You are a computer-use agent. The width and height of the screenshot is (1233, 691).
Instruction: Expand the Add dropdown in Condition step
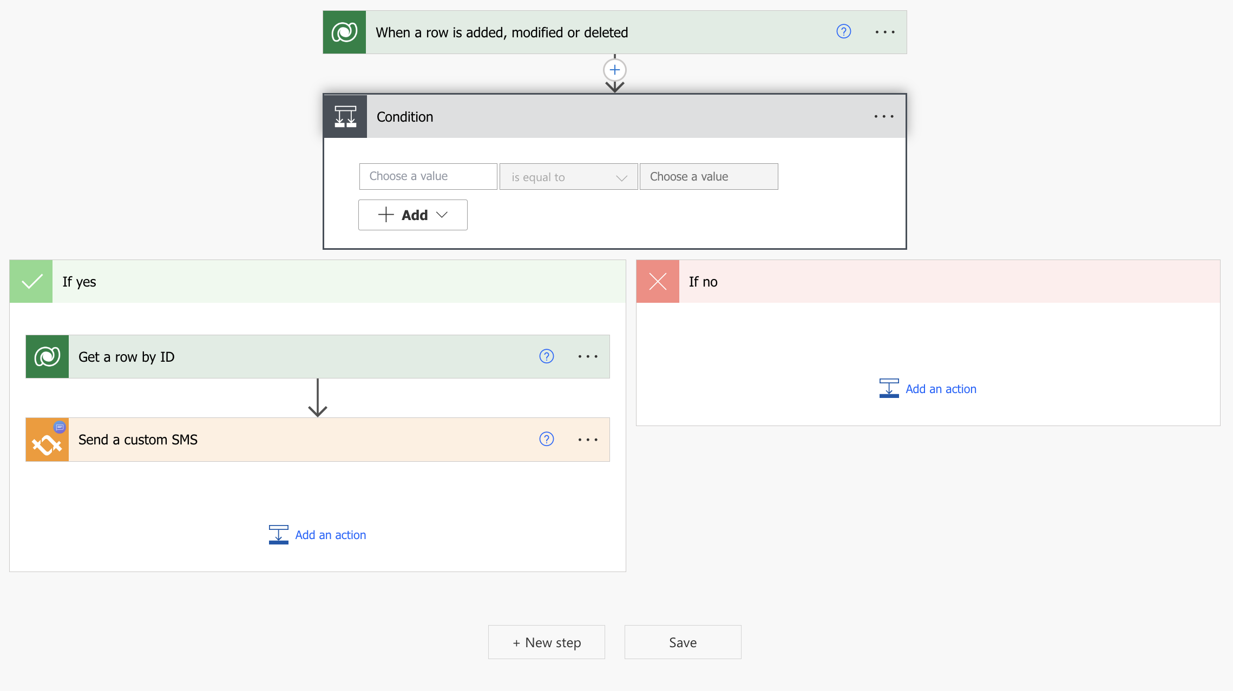coord(412,215)
